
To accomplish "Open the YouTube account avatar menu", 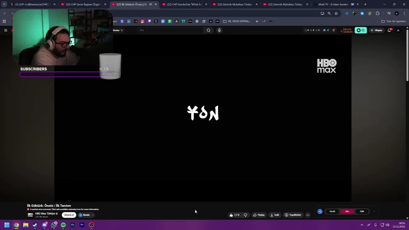I will 398,30.
